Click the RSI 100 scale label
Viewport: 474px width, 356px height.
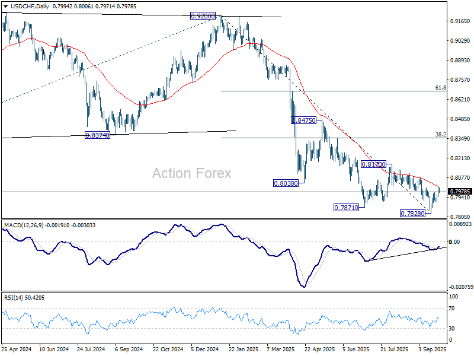point(453,296)
